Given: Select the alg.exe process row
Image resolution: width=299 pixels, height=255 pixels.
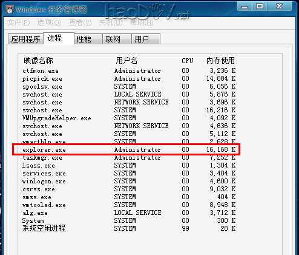Looking at the screenshot, I should 129,212.
